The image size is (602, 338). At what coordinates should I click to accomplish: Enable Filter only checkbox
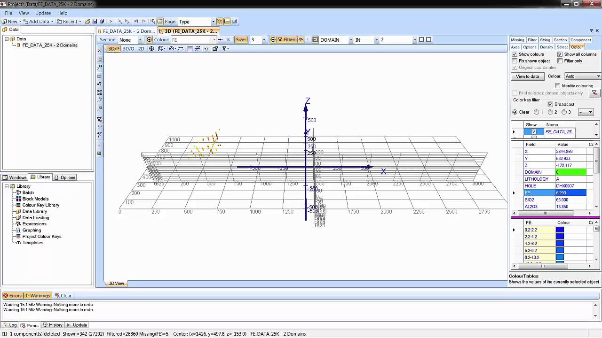(560, 61)
